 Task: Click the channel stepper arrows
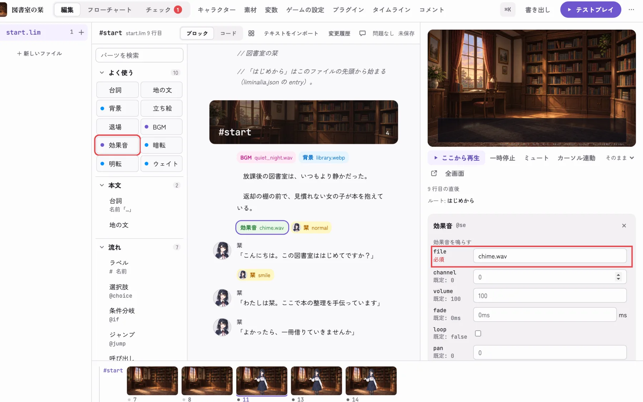coord(618,277)
